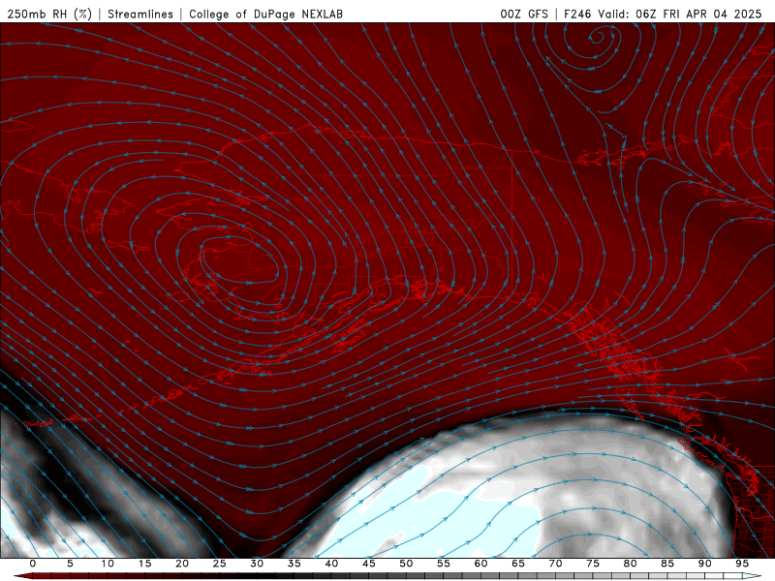The height and width of the screenshot is (581, 775).
Task: Click the '60' tick on color scale
Action: pyautogui.click(x=480, y=564)
